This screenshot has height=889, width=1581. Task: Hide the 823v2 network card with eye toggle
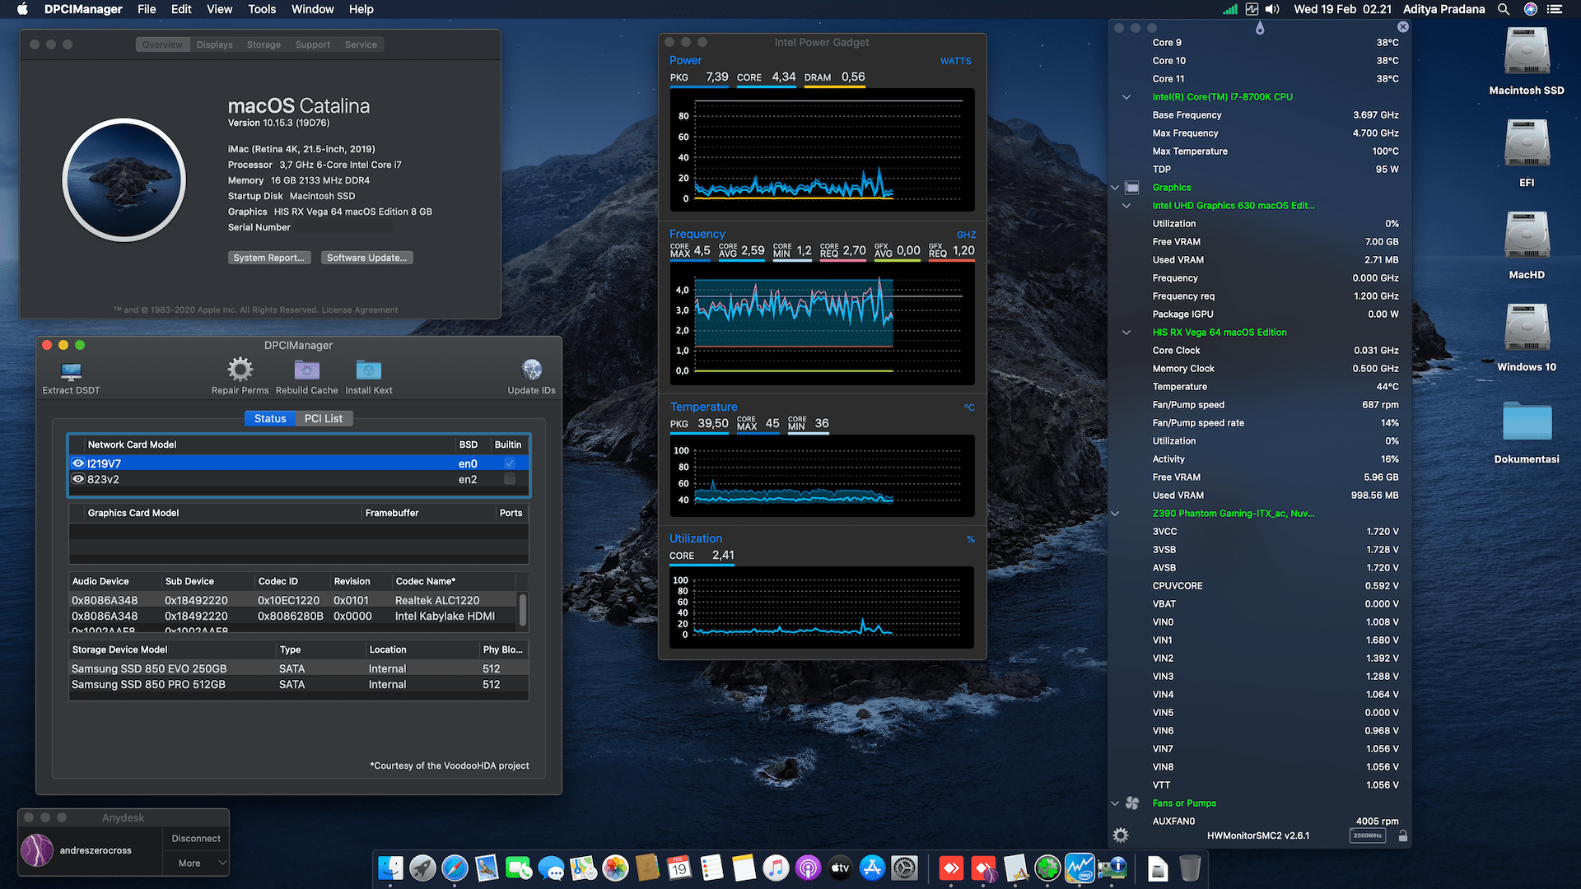pos(78,479)
